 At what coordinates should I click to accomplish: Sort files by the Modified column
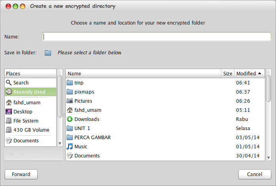click(x=248, y=73)
